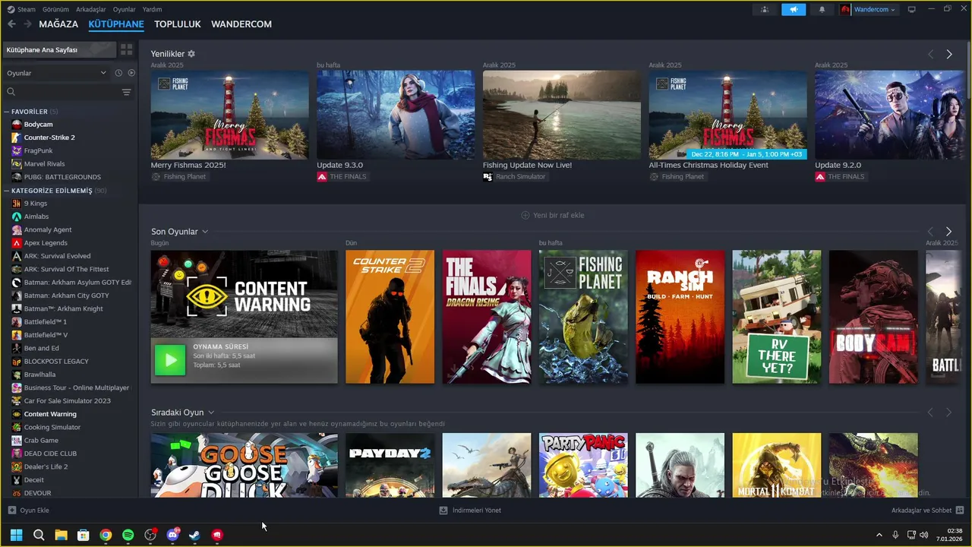This screenshot has width=972, height=547.
Task: Show hidden system tray icons chevron
Action: pyautogui.click(x=879, y=535)
